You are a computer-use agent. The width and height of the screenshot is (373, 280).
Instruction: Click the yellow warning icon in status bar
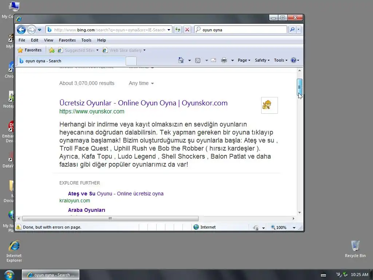(x=19, y=227)
